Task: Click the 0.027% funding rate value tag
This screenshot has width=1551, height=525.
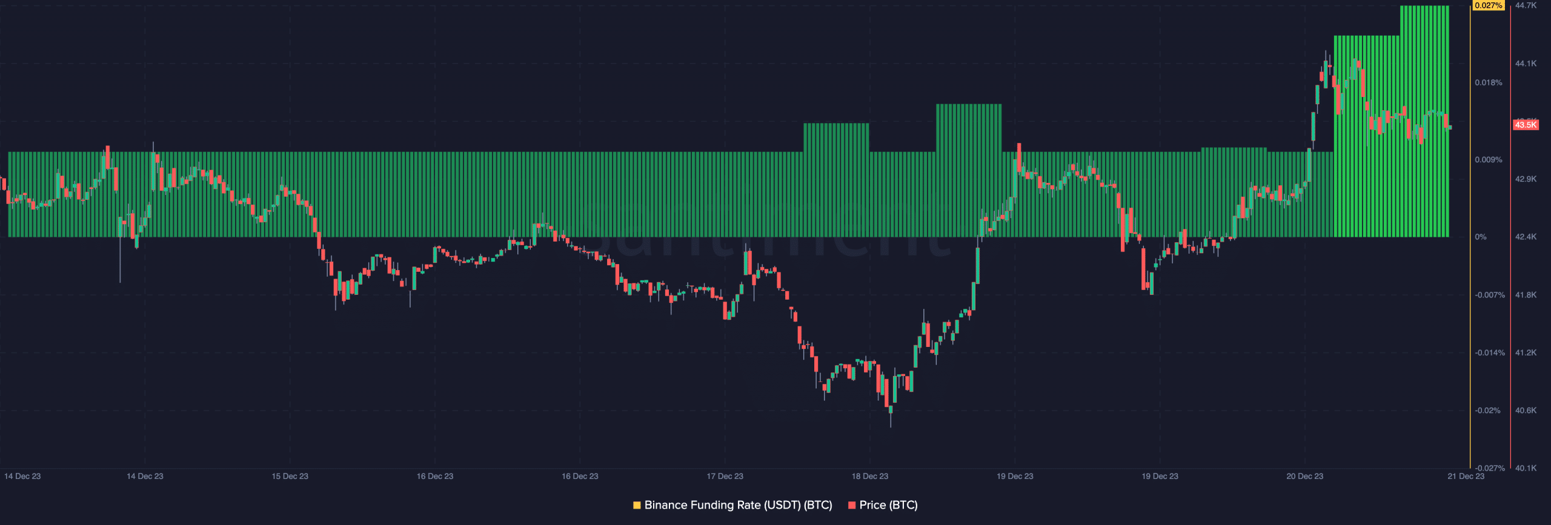Action: [1488, 5]
